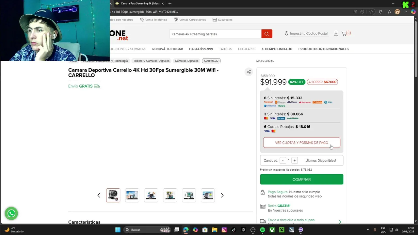This screenshot has width=418, height=235.
Task: Open Edge settings and more menu
Action: 405,12
